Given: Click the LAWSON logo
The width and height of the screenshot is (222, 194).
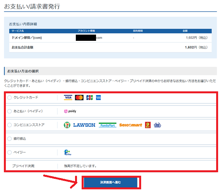Looking at the screenshot, I should tap(84, 125).
